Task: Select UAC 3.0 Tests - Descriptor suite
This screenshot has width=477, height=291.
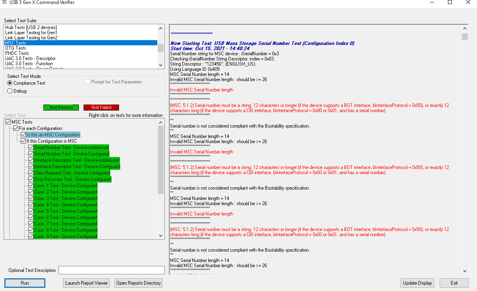Action: [30, 58]
